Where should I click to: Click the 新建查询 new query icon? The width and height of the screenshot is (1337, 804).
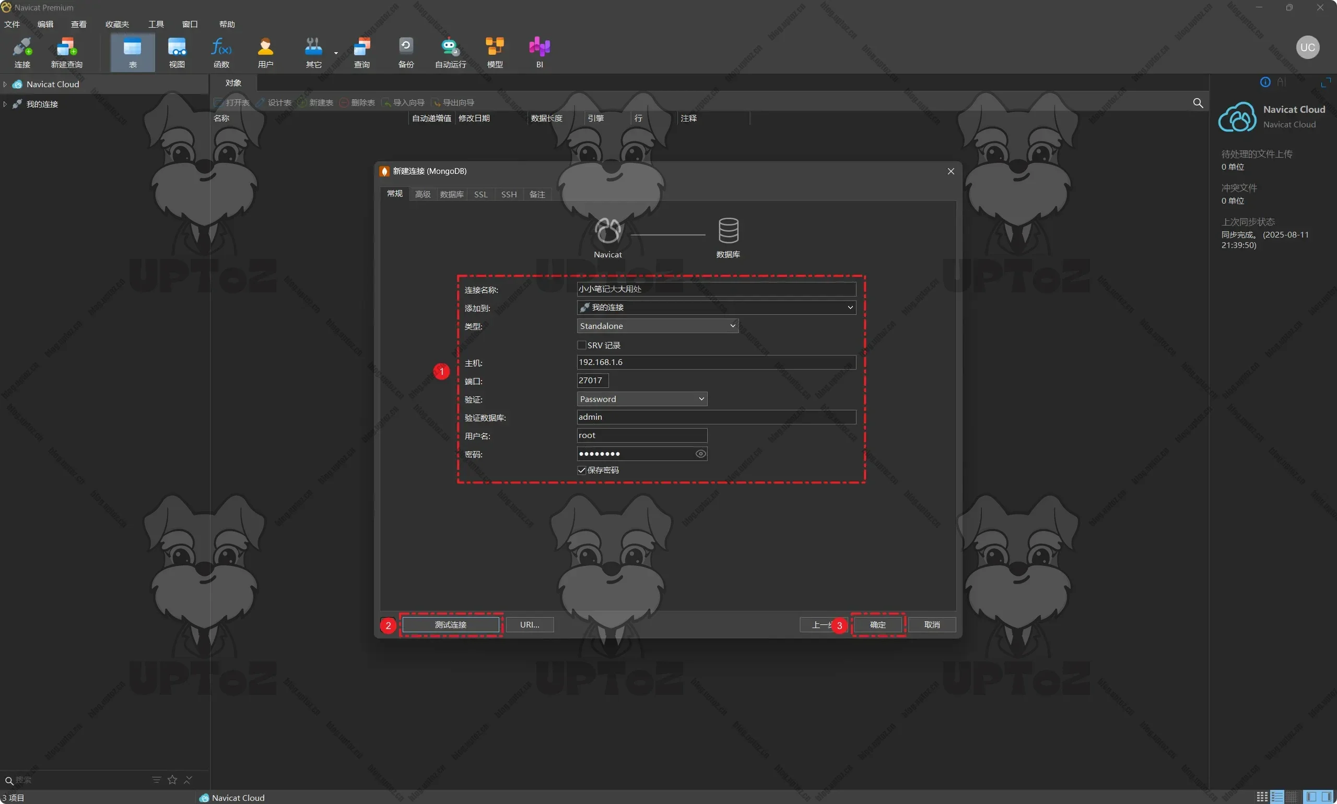click(x=67, y=53)
